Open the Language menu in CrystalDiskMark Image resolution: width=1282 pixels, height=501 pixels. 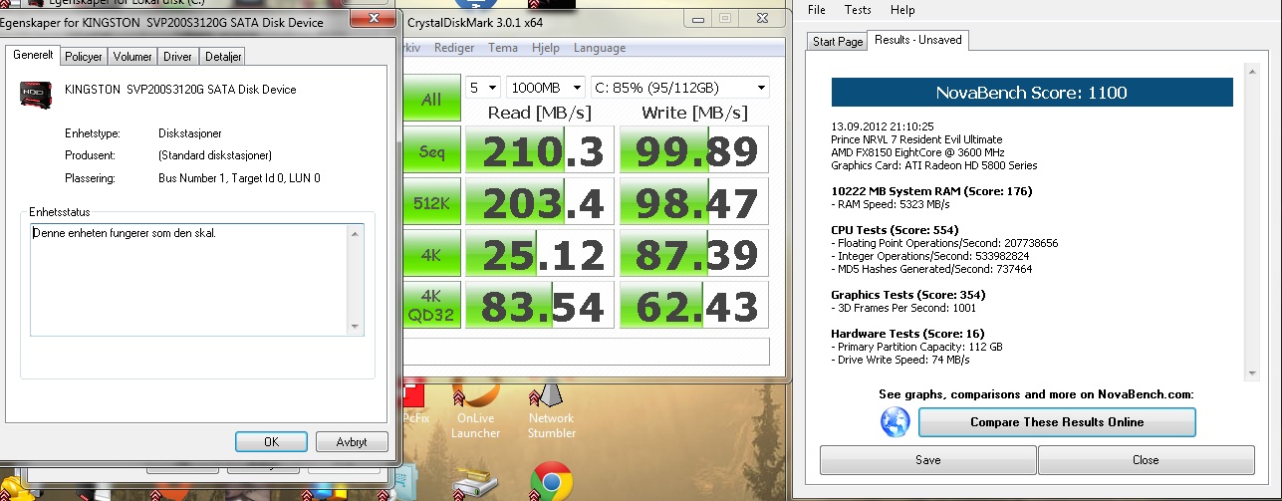(600, 48)
